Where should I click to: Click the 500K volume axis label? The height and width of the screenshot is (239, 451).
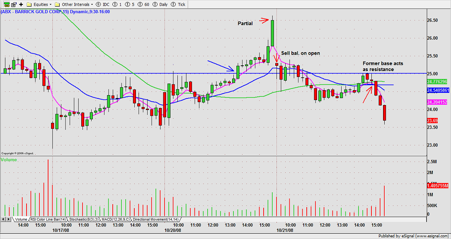click(x=432, y=206)
